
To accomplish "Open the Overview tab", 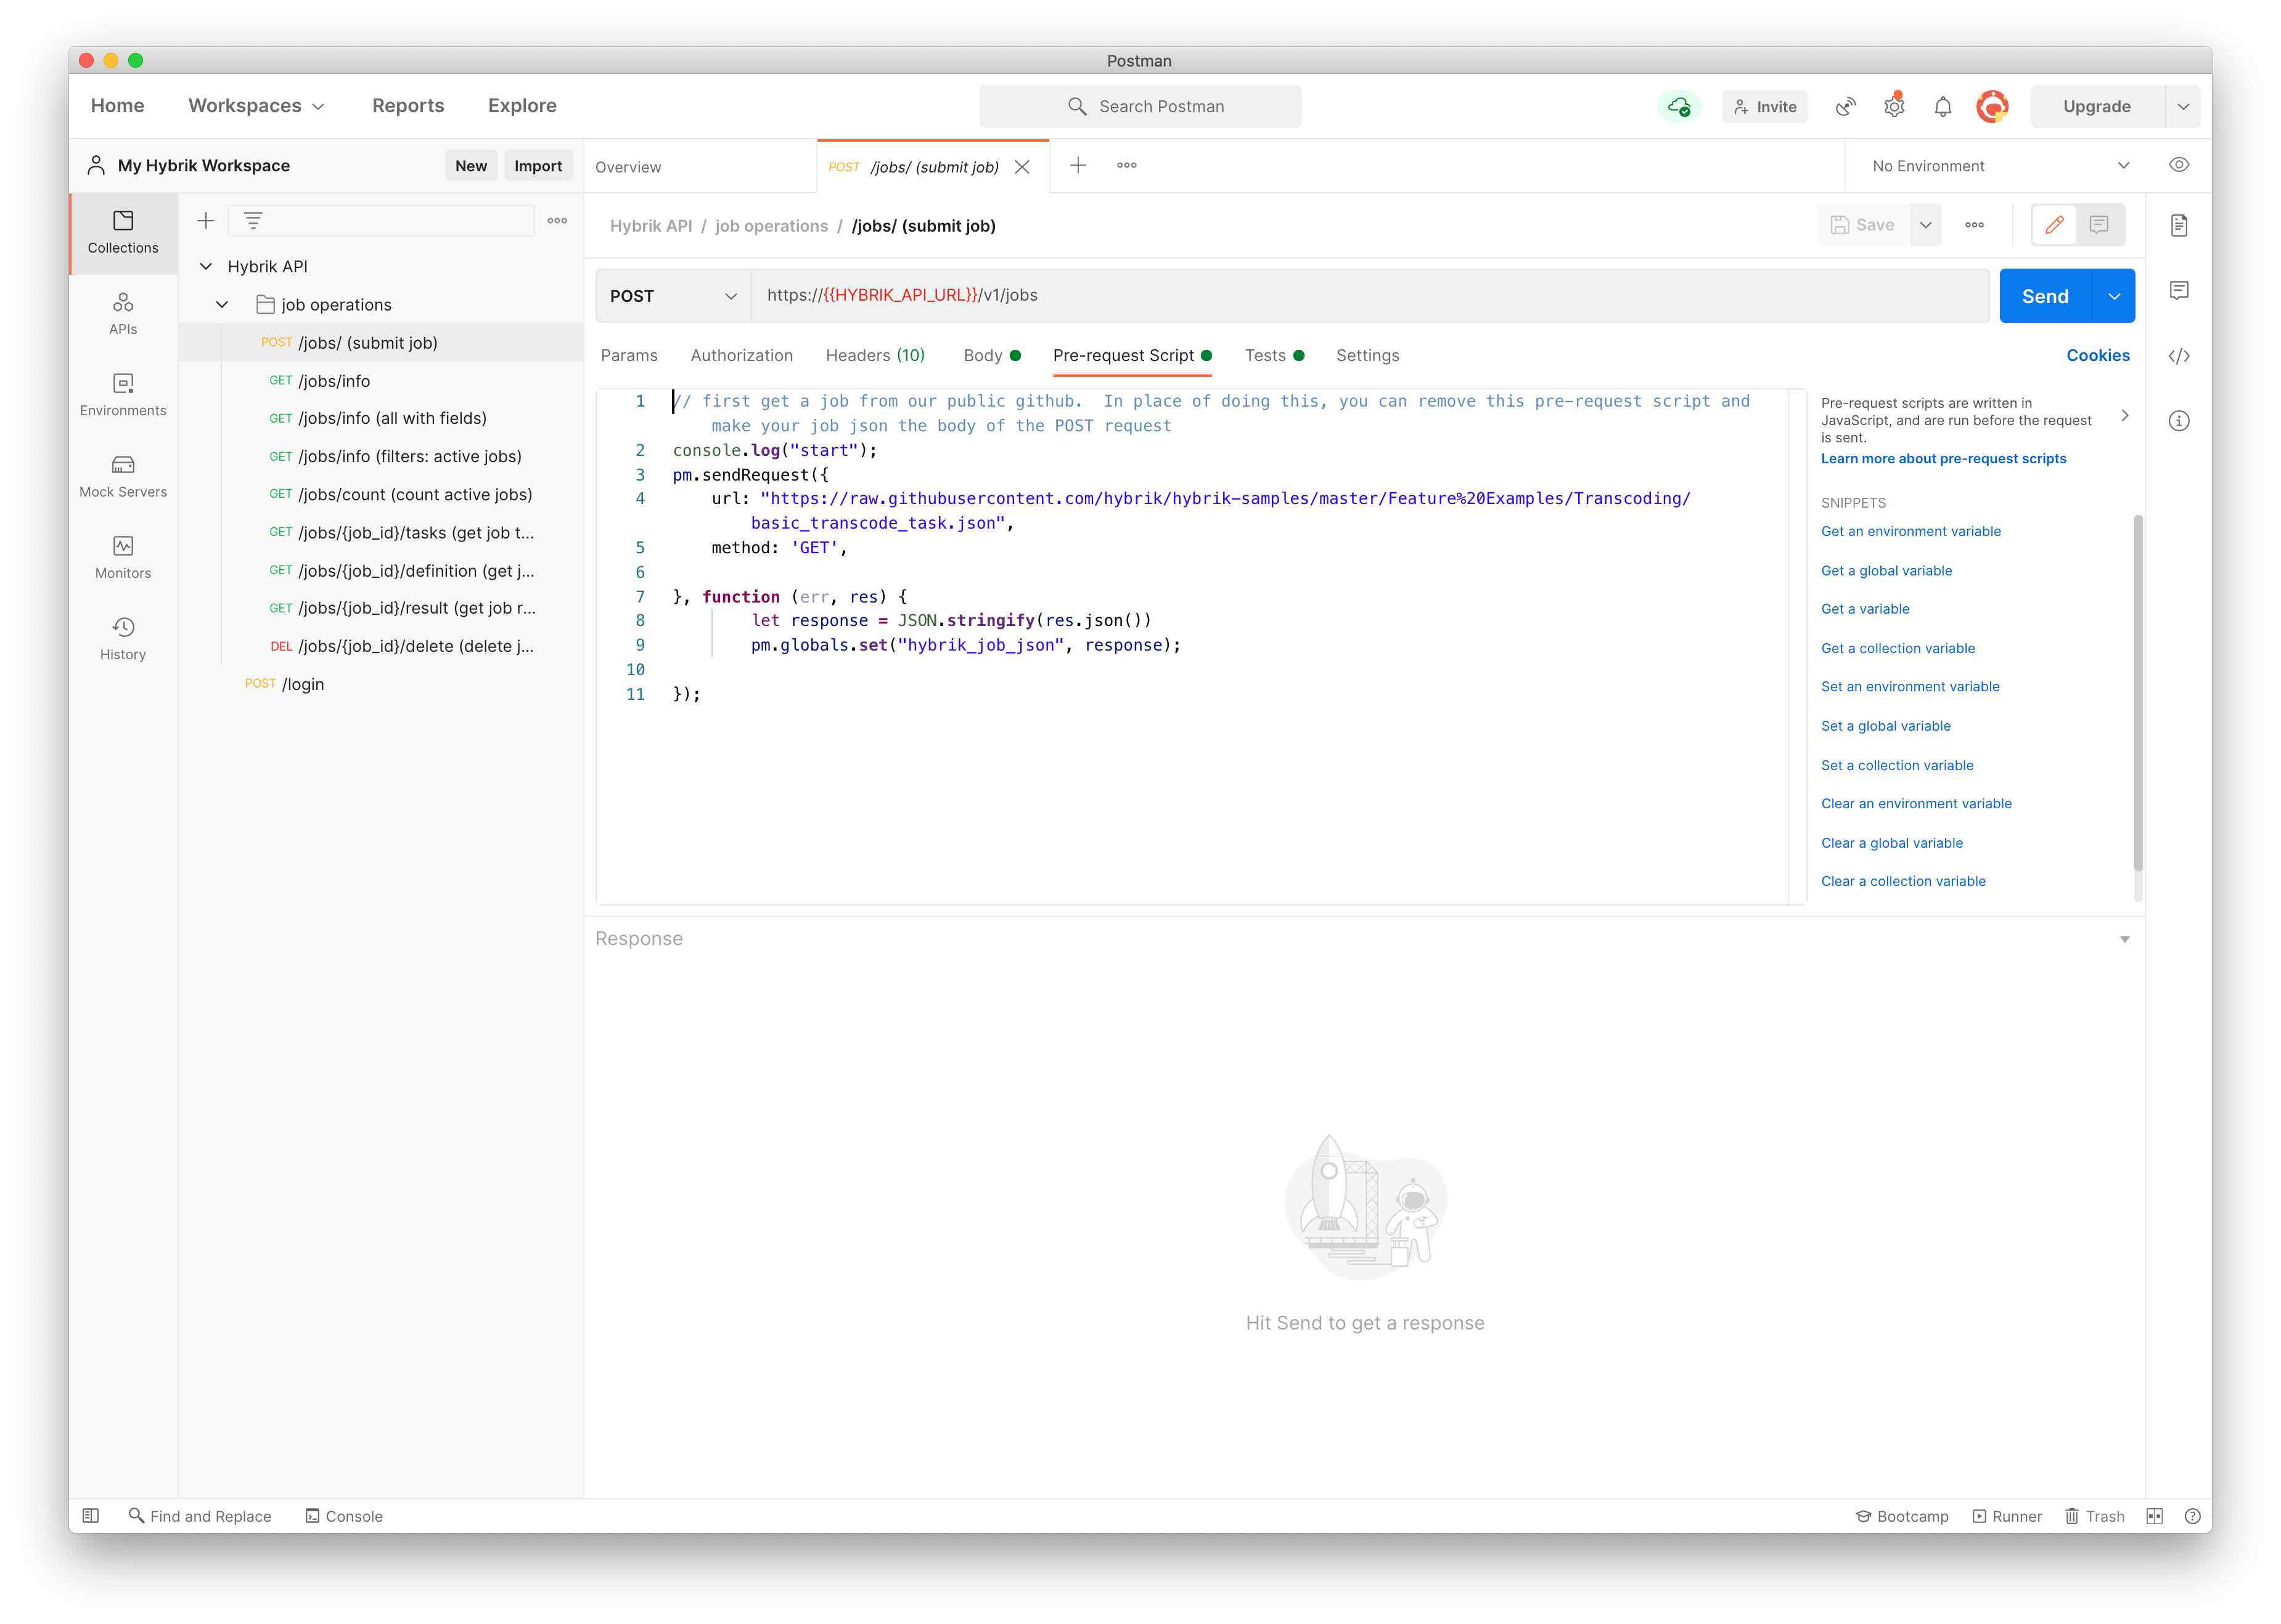I will 628,167.
